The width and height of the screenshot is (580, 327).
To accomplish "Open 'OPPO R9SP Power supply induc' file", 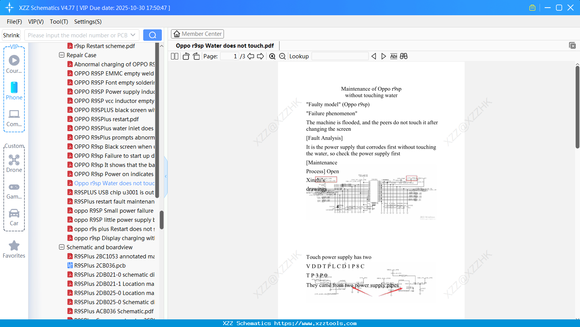I will [x=111, y=91].
